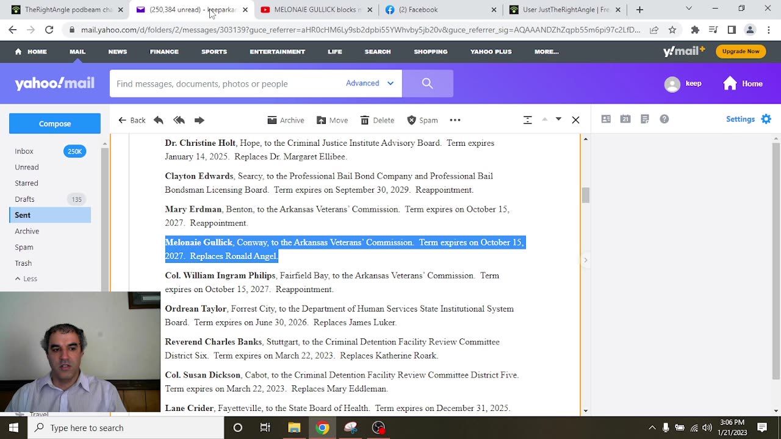This screenshot has width=781, height=439.
Task: Click Upgrade Now button
Action: tap(741, 51)
